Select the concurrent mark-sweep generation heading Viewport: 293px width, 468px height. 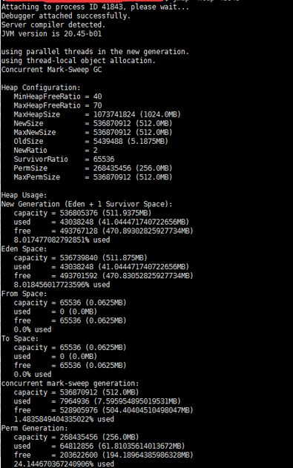[70, 383]
